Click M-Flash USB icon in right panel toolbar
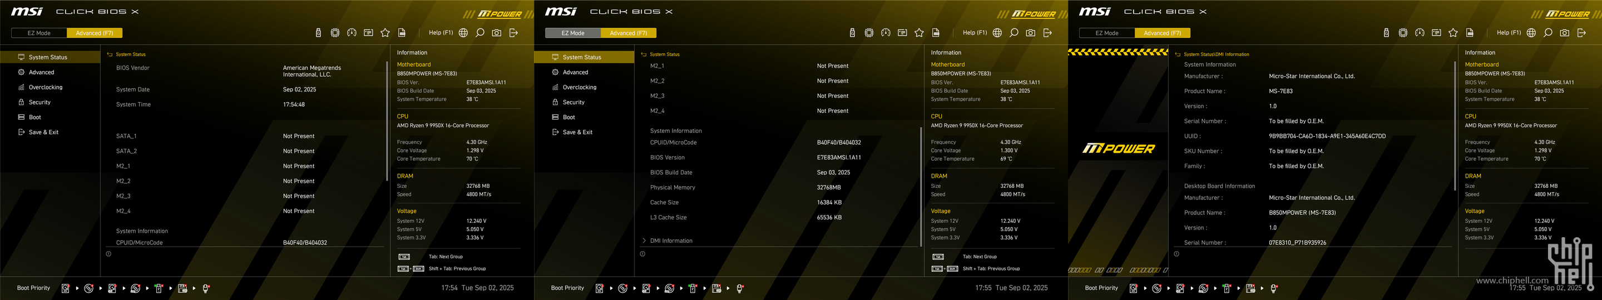The image size is (1602, 300). (x=1386, y=33)
